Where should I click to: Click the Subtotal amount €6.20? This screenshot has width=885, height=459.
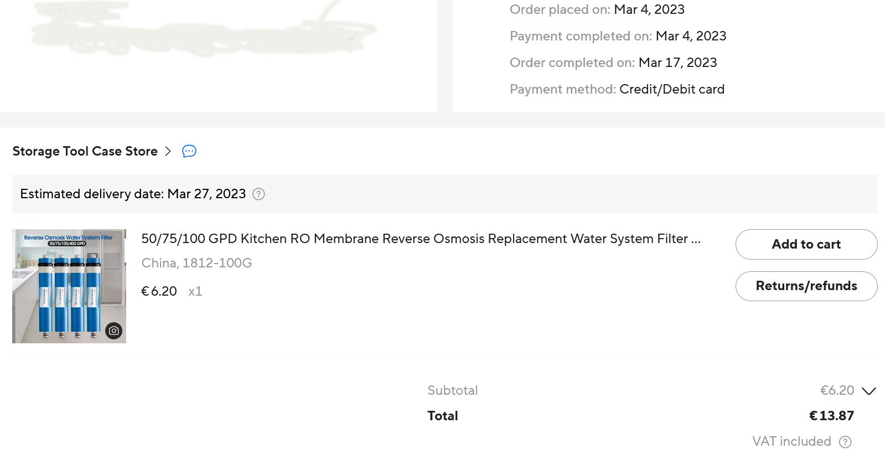[837, 390]
